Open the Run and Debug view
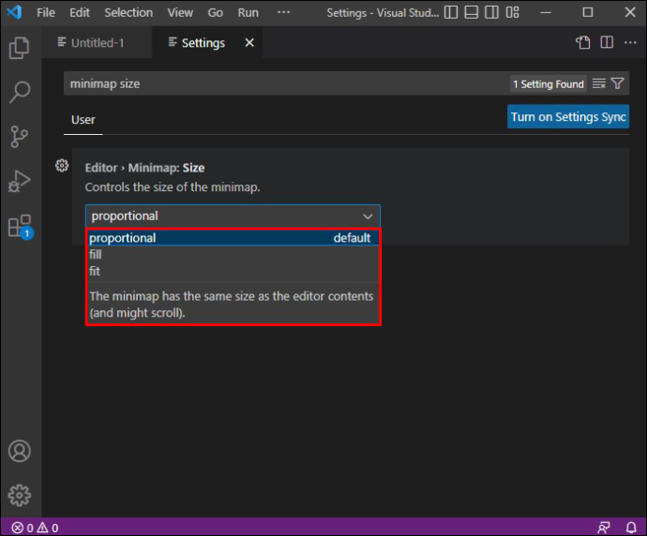This screenshot has width=647, height=536. [x=20, y=181]
